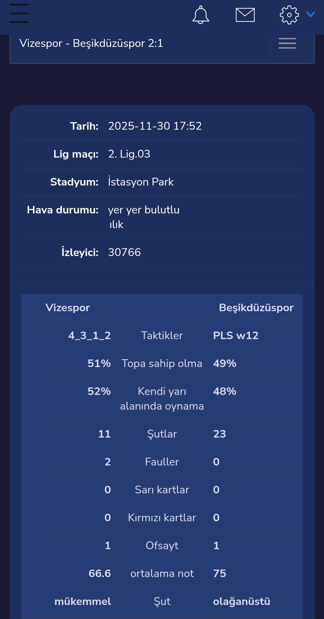Viewport: 324px width, 619px height.
Task: Click the Şutlar statistics row label
Action: coord(162,434)
